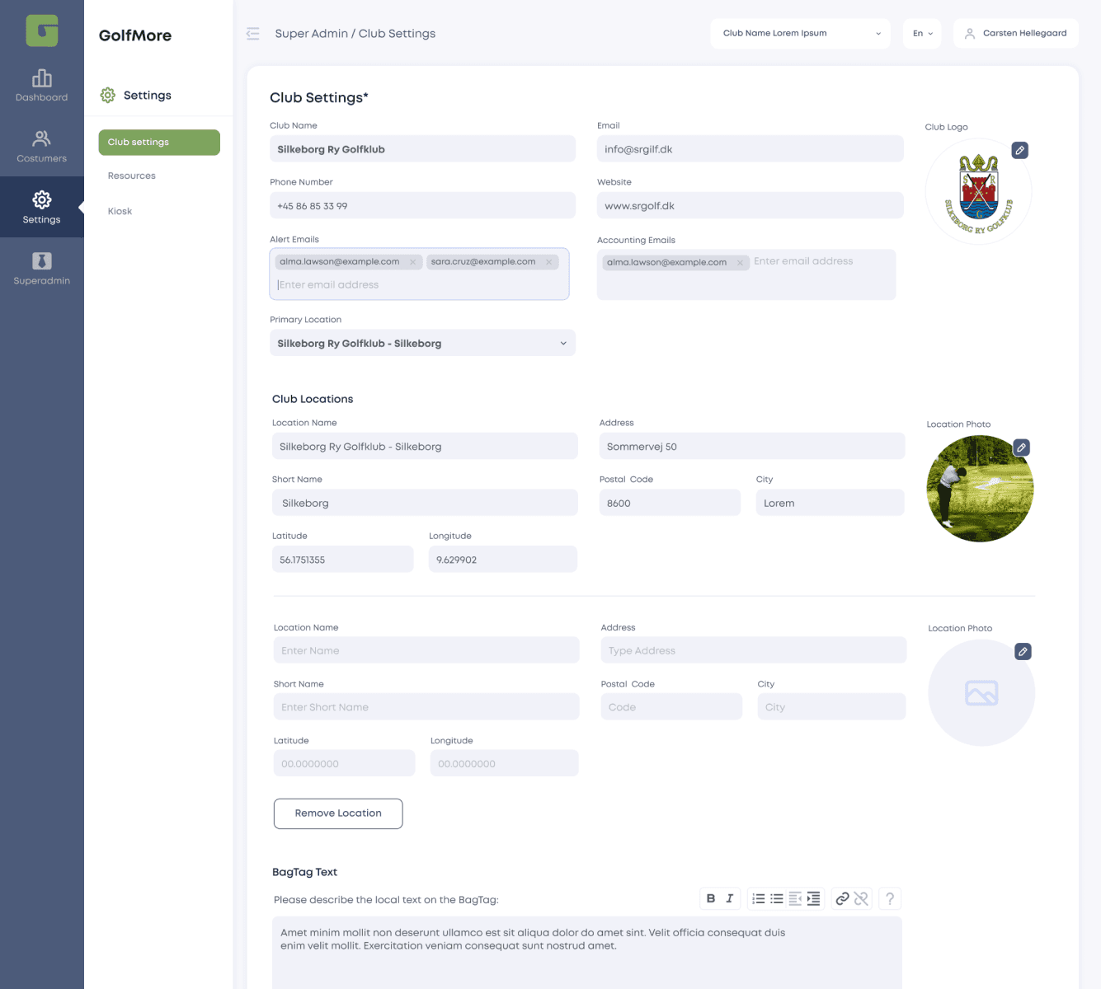Screen dimensions: 1101x989
Task: Insert a hyperlink in BagTag editor
Action: (x=843, y=898)
